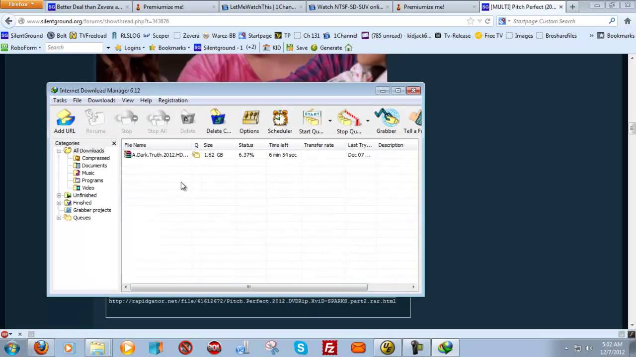
Task: Click the Tell a Friend icon
Action: [x=412, y=121]
